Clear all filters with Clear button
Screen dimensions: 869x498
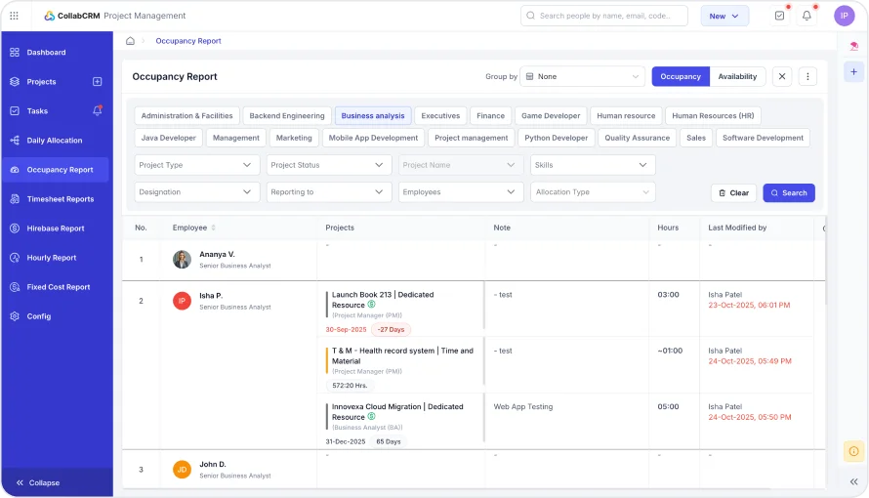(x=733, y=192)
